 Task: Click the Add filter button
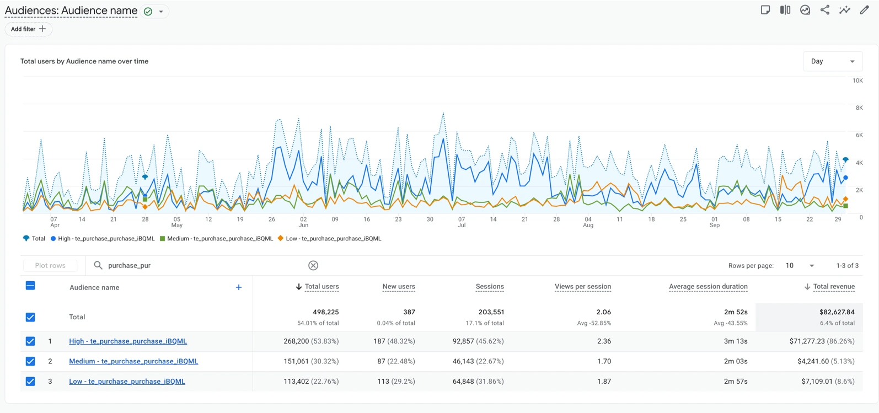pyautogui.click(x=29, y=29)
